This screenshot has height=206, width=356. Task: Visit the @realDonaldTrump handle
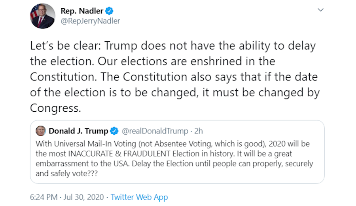pos(155,131)
